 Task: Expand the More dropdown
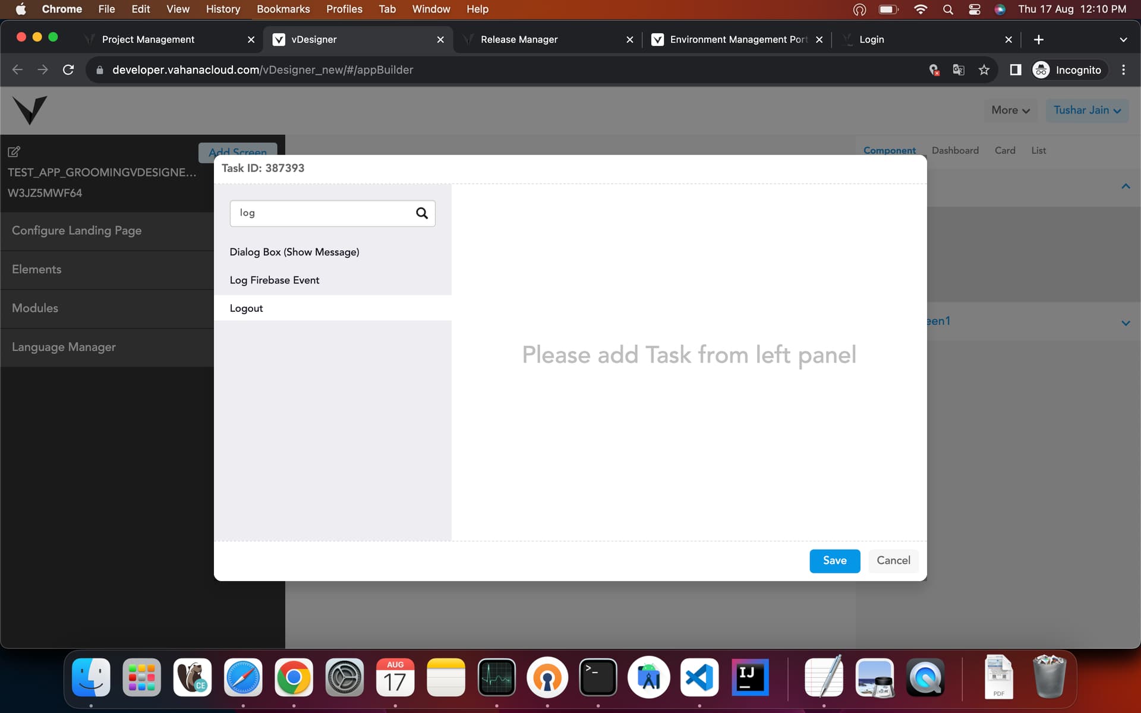[x=1010, y=111]
